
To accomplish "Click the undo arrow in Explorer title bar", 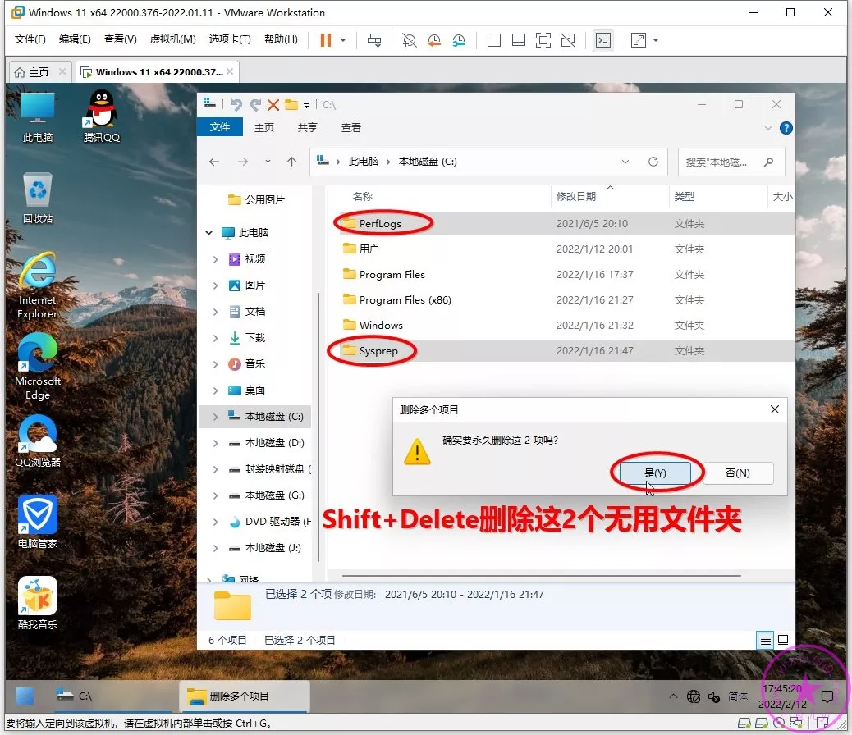I will click(236, 105).
